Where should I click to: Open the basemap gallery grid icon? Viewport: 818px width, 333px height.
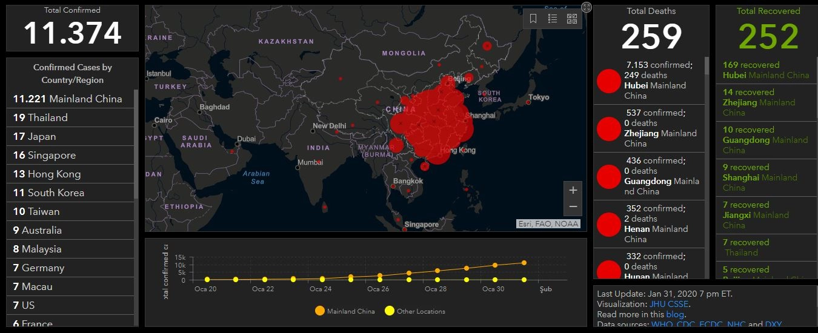pyautogui.click(x=572, y=19)
